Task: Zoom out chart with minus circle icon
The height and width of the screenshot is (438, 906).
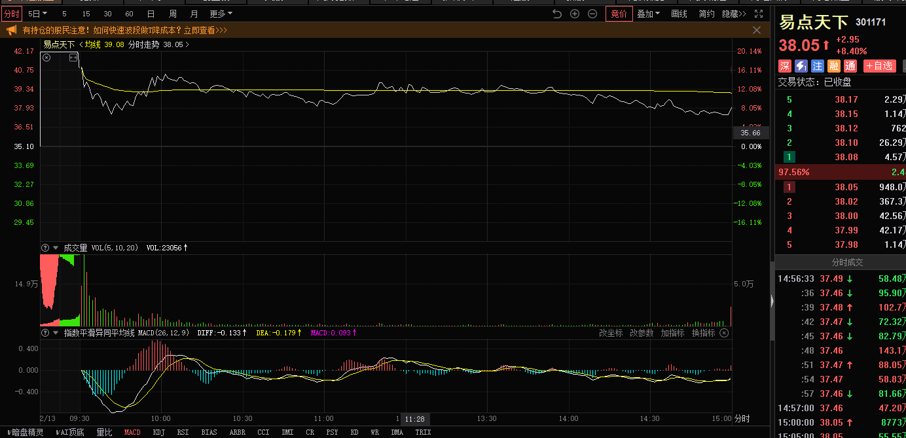Action: click(x=592, y=14)
